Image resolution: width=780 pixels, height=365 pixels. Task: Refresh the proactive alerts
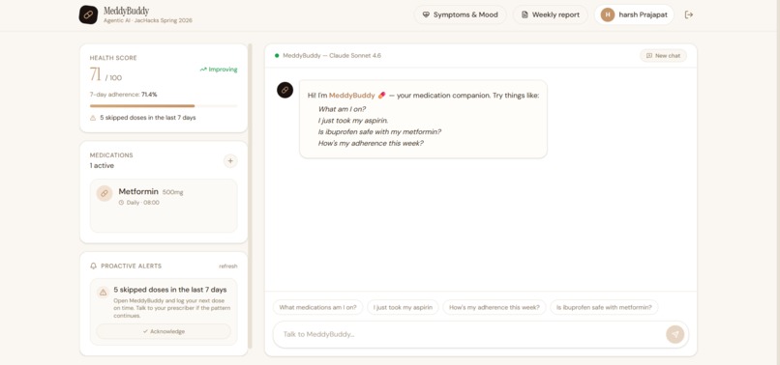(227, 267)
